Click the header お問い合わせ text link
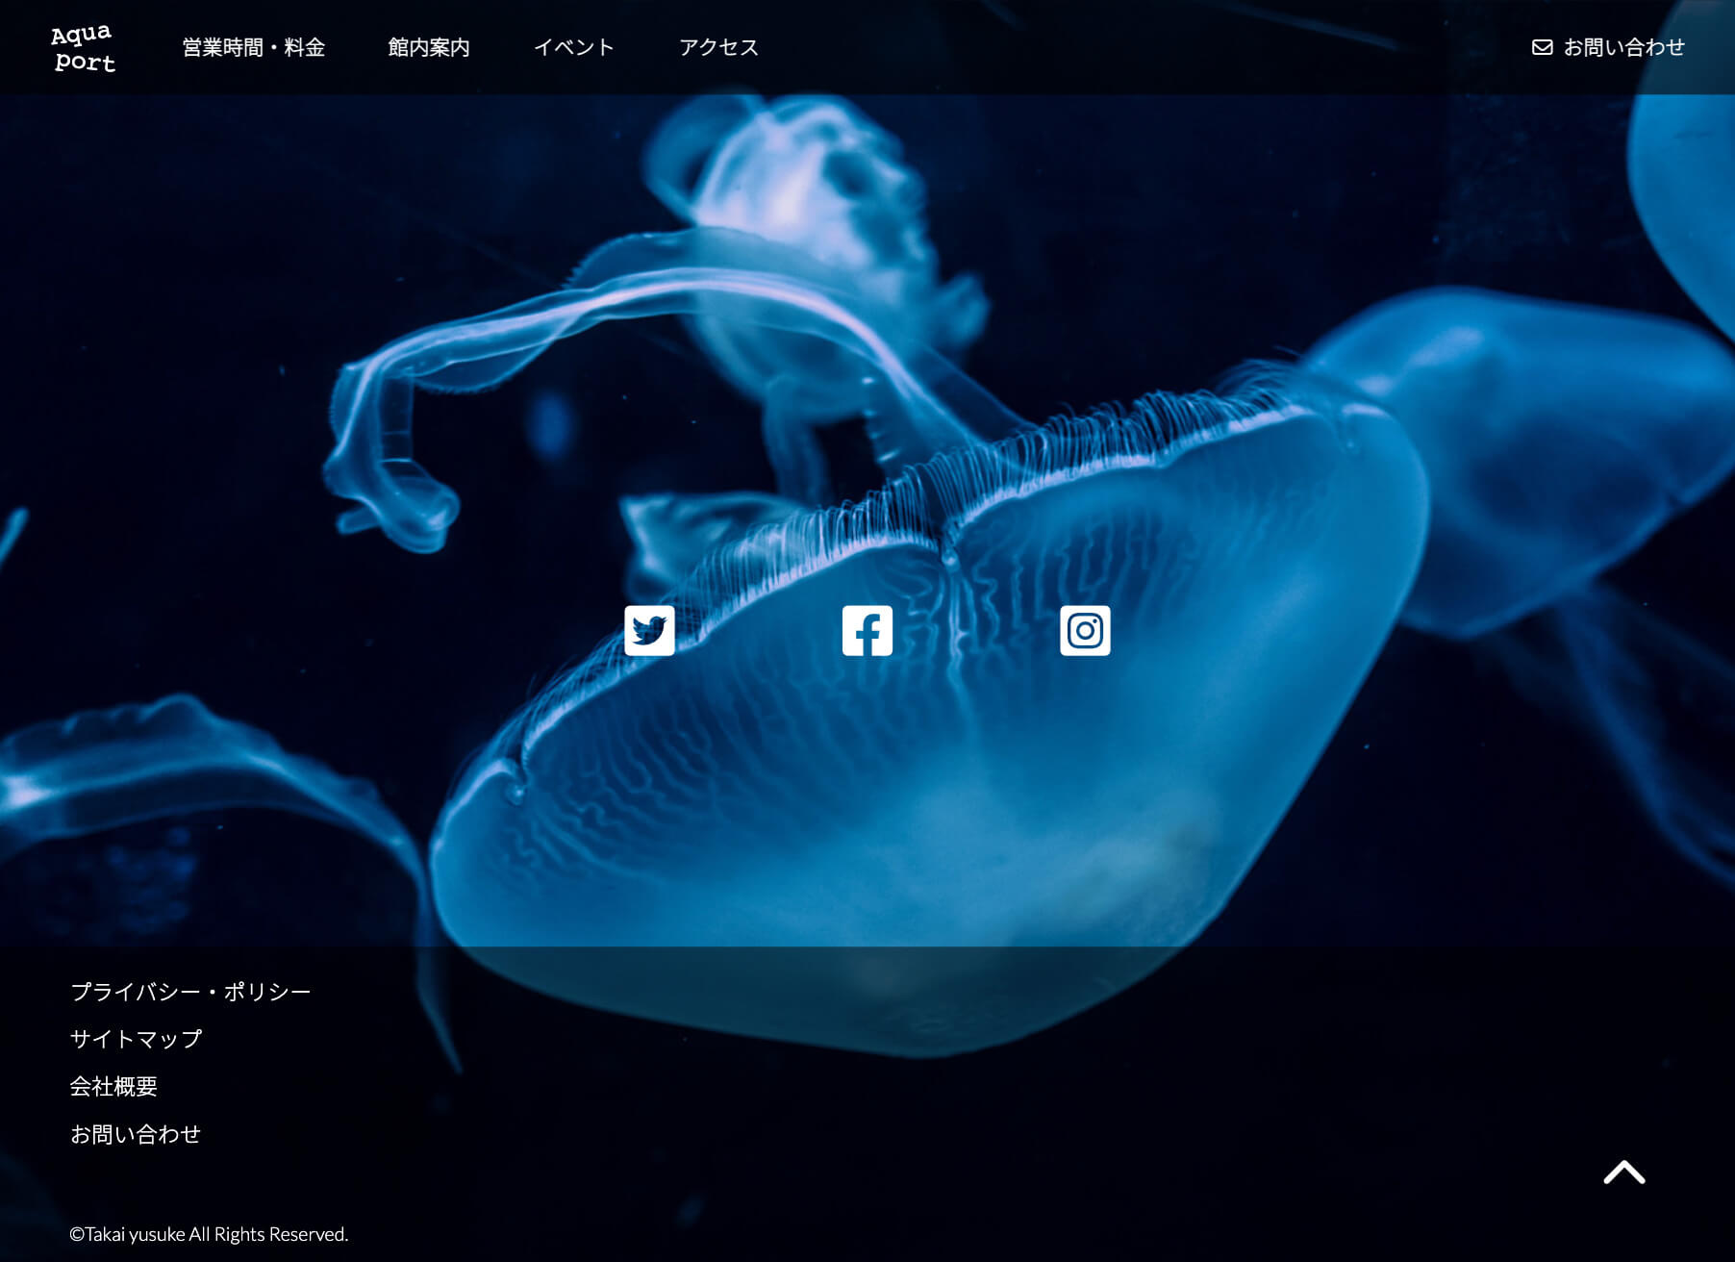Viewport: 1735px width, 1262px height. 1623,47
